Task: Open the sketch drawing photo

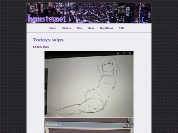Action: (89, 84)
